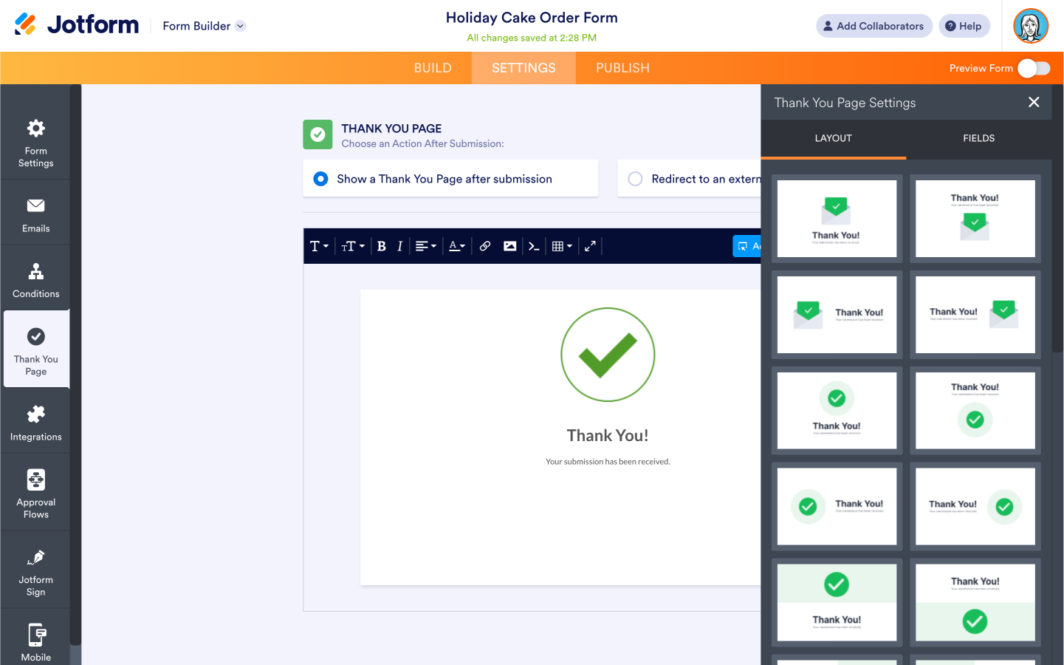Click the 'All changes saved at 2:28 PM' status
Image resolution: width=1064 pixels, height=665 pixels.
coord(532,38)
